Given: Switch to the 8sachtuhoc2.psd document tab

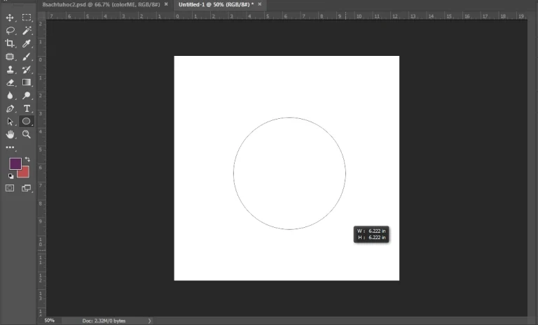Looking at the screenshot, I should click(x=101, y=4).
